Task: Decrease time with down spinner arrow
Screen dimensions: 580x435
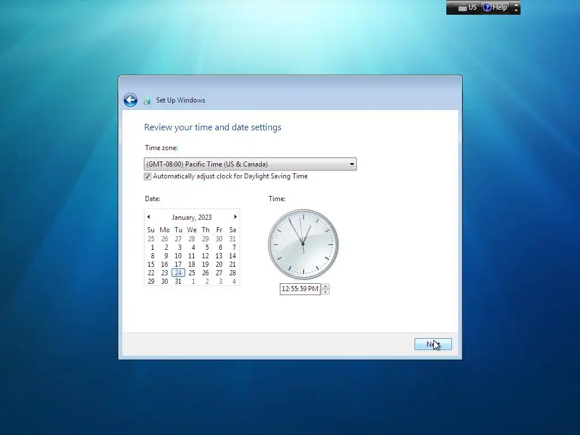Action: click(x=326, y=292)
